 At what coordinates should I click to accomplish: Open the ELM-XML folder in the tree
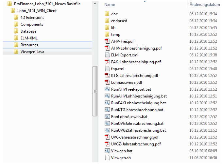(29, 38)
